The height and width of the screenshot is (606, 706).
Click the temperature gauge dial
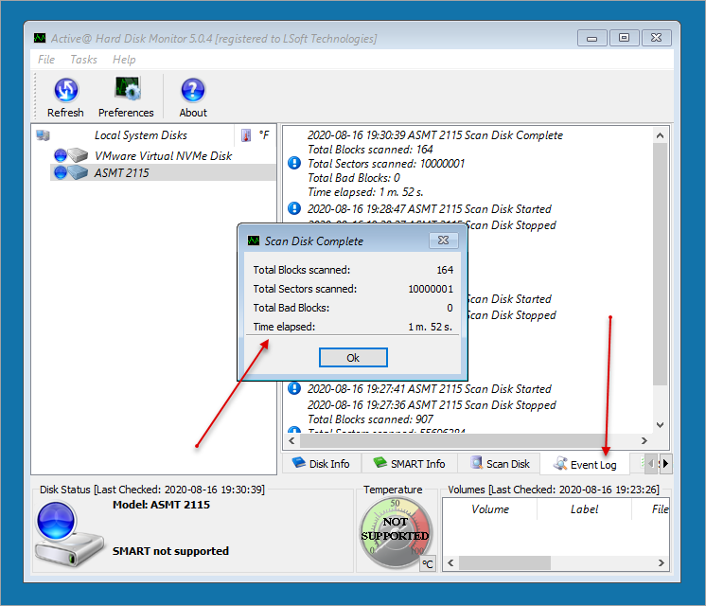coord(396,531)
